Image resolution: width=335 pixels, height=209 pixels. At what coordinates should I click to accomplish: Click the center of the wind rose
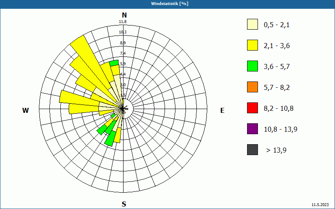coord(123,109)
